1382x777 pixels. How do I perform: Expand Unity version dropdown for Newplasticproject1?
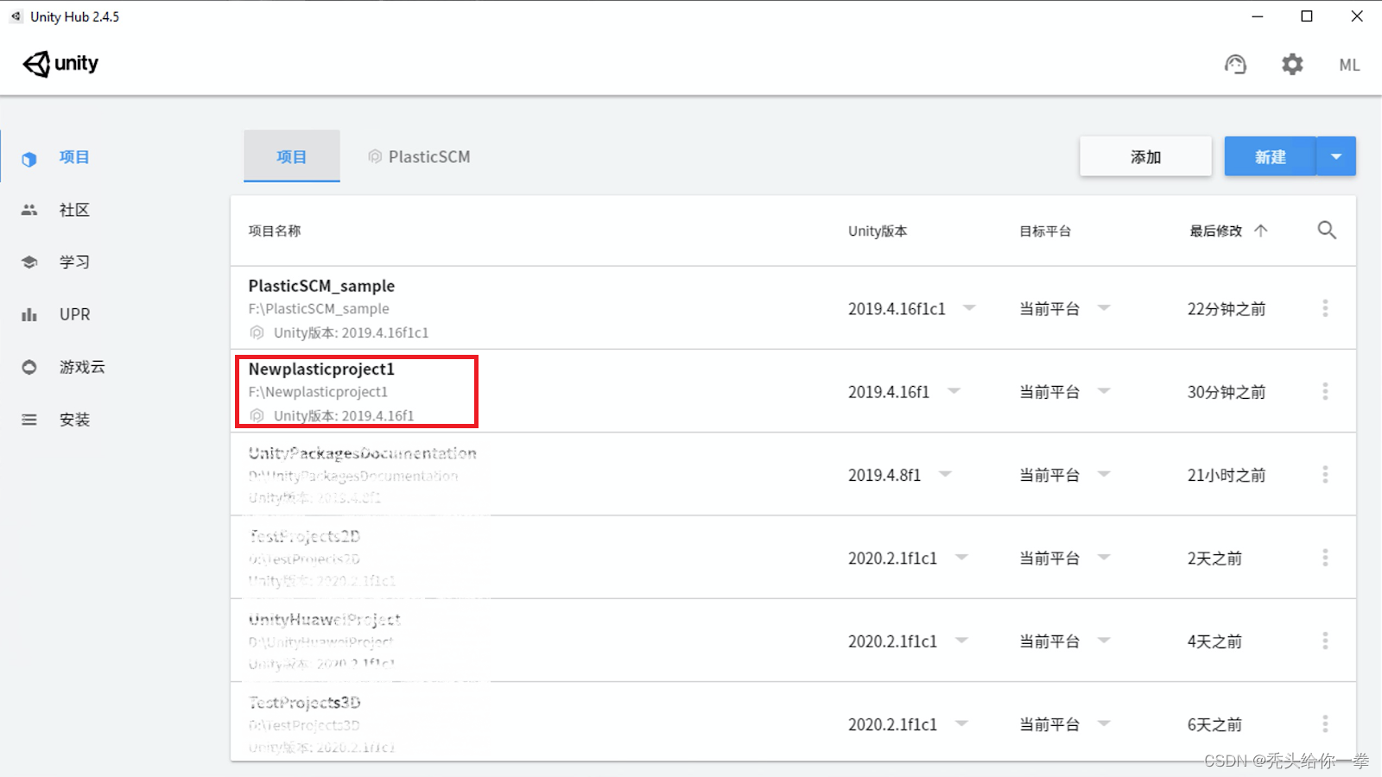click(x=954, y=391)
